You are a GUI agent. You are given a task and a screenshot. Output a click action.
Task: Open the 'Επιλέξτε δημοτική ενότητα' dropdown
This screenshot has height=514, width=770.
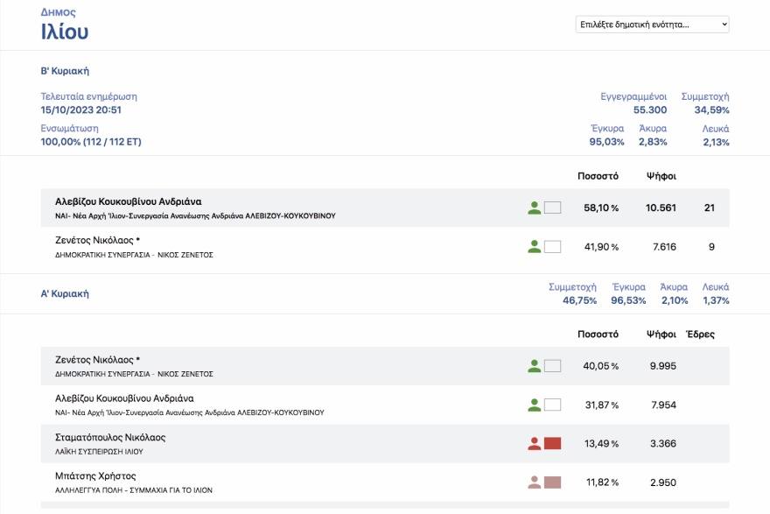652,25
